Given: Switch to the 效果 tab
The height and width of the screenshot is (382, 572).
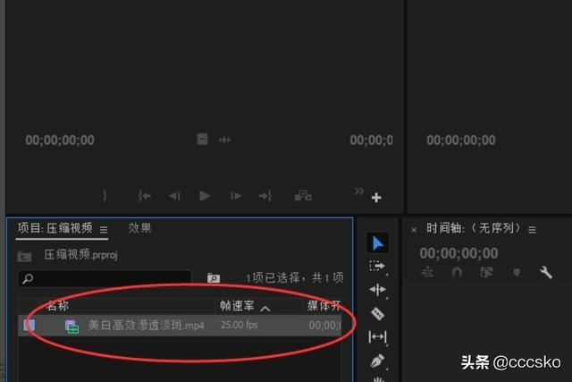Looking at the screenshot, I should click(x=139, y=229).
